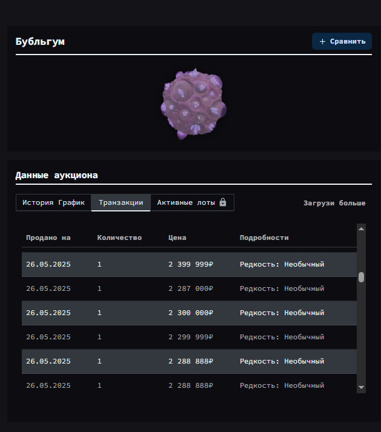Click the Цена column header

point(177,238)
